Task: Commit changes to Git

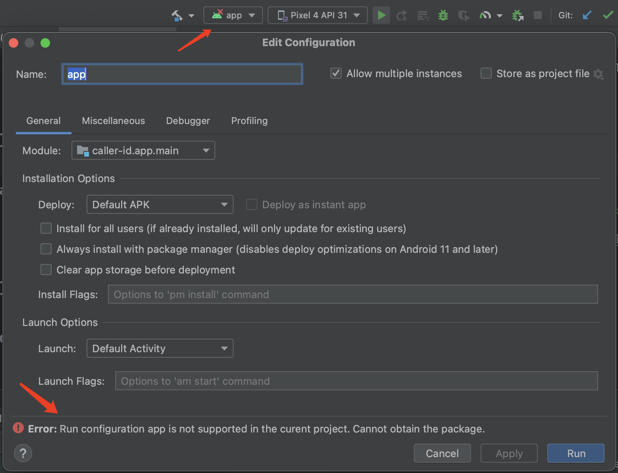Action: (608, 15)
